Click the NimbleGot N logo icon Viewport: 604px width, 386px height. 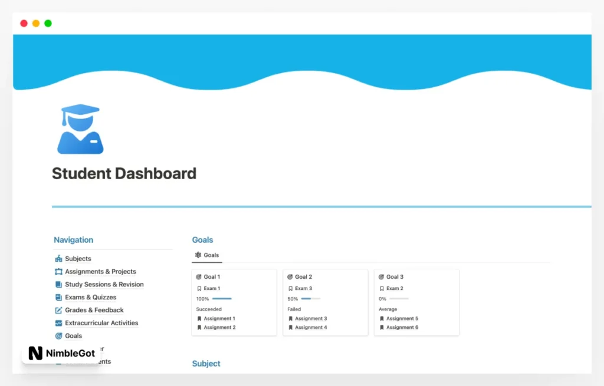pyautogui.click(x=35, y=353)
